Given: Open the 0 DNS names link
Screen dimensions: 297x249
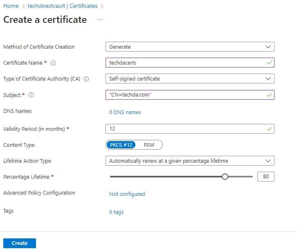Looking at the screenshot, I should (x=125, y=112).
